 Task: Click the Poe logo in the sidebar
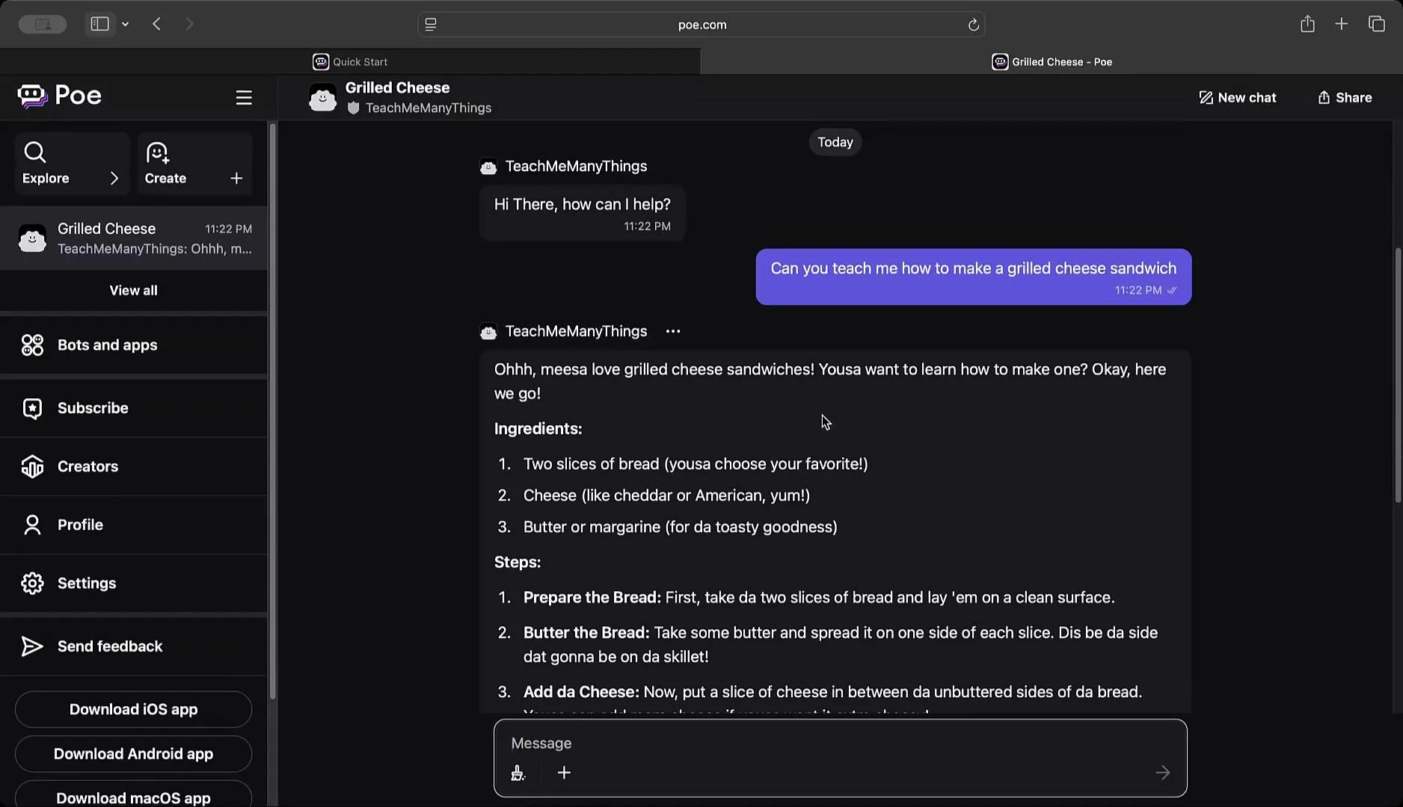[x=59, y=96]
